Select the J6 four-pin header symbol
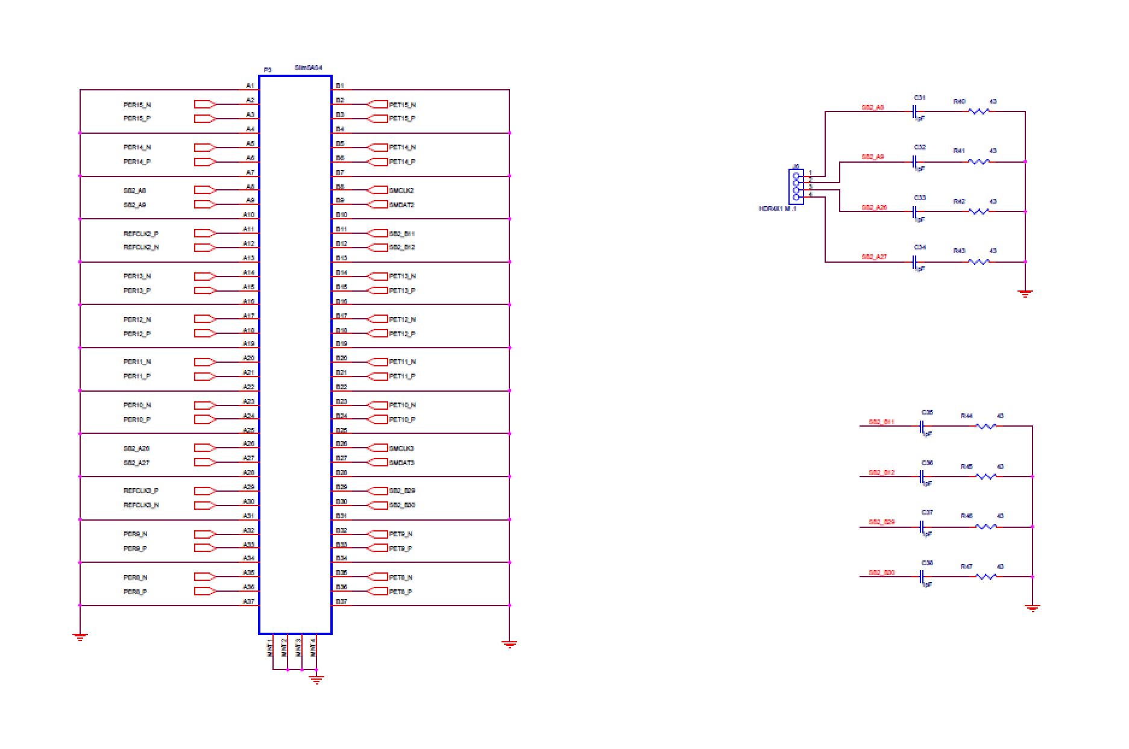The width and height of the screenshot is (1129, 749). (796, 187)
